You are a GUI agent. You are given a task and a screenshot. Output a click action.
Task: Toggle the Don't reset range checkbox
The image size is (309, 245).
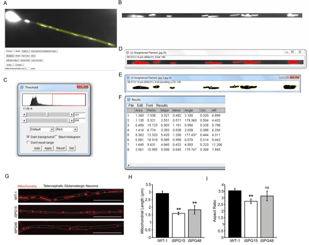(28, 142)
